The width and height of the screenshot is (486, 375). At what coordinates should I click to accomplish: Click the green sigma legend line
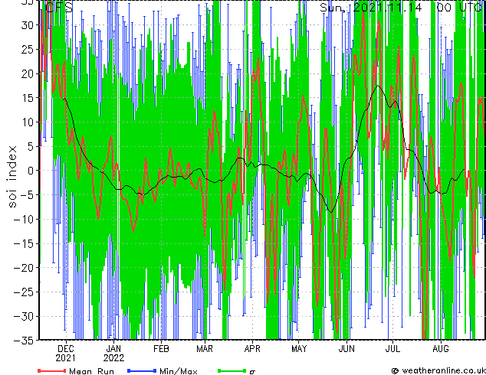coord(232,370)
